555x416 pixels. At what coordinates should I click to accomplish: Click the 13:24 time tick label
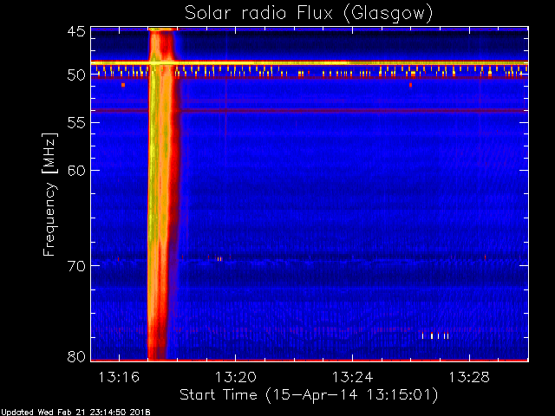(x=353, y=377)
